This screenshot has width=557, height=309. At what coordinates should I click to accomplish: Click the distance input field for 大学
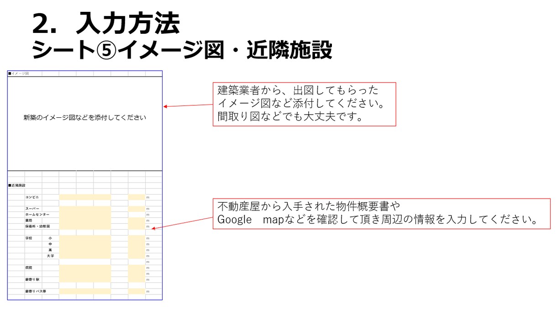point(137,256)
